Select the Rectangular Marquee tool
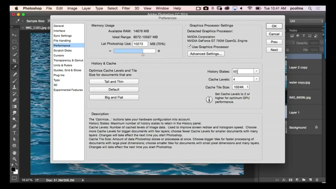The height and width of the screenshot is (189, 336). pyautogui.click(x=14, y=41)
